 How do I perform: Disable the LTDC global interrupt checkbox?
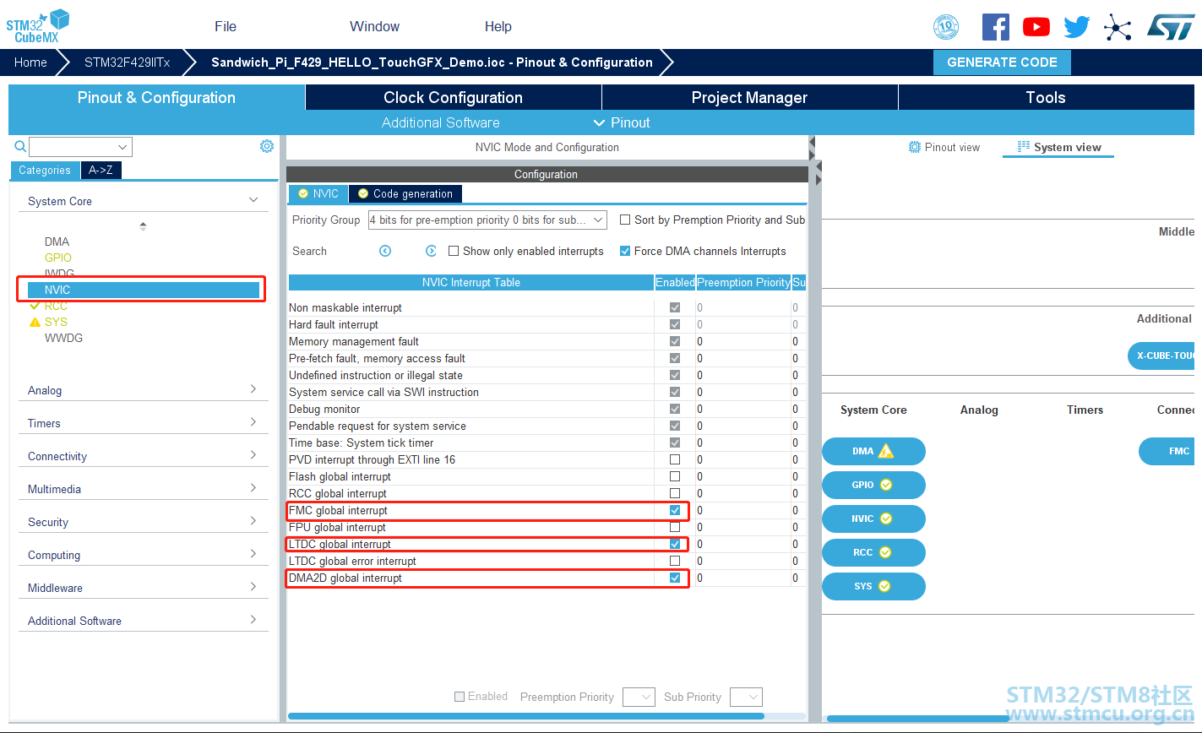[675, 544]
